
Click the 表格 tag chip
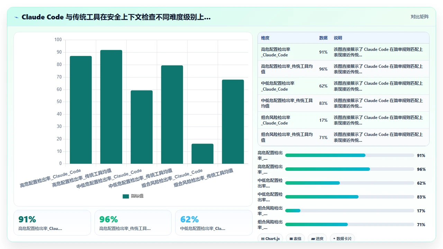(x=295, y=239)
